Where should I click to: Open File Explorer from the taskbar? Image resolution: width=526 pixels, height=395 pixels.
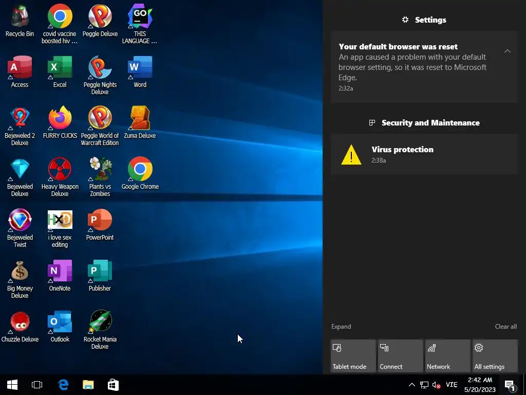click(x=88, y=385)
